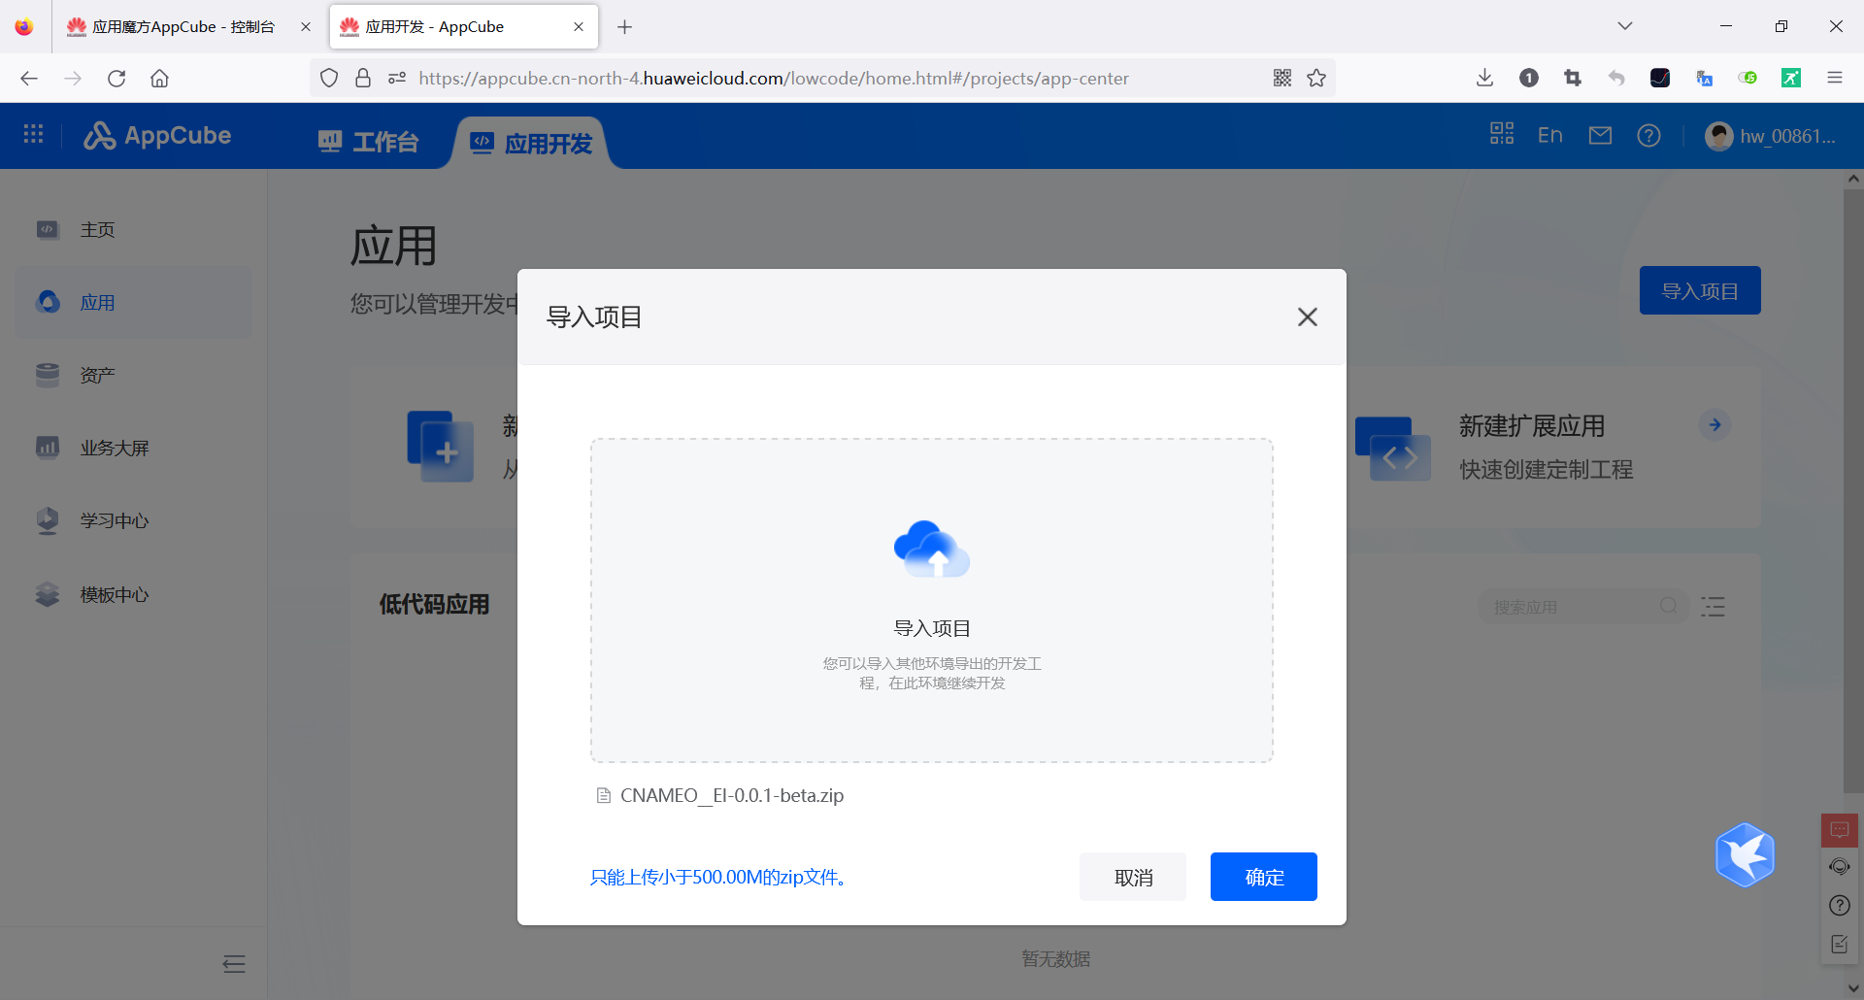Switch language using the En toggle
The height and width of the screenshot is (1000, 1864).
tap(1549, 135)
